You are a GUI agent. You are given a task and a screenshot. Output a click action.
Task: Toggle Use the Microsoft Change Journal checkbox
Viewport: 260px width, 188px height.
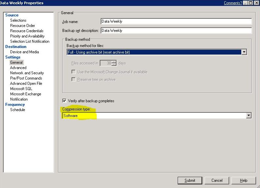tap(73, 72)
